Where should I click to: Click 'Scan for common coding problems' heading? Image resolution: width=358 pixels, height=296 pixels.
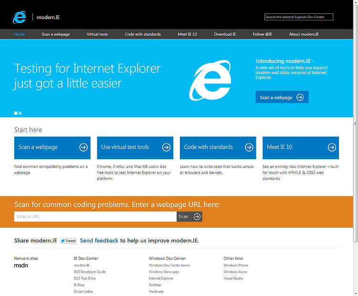click(117, 204)
